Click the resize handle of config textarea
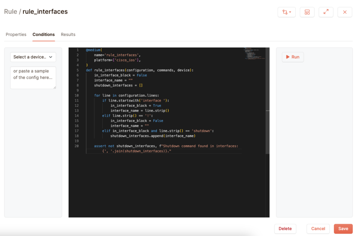The height and width of the screenshot is (236, 355). point(54,87)
